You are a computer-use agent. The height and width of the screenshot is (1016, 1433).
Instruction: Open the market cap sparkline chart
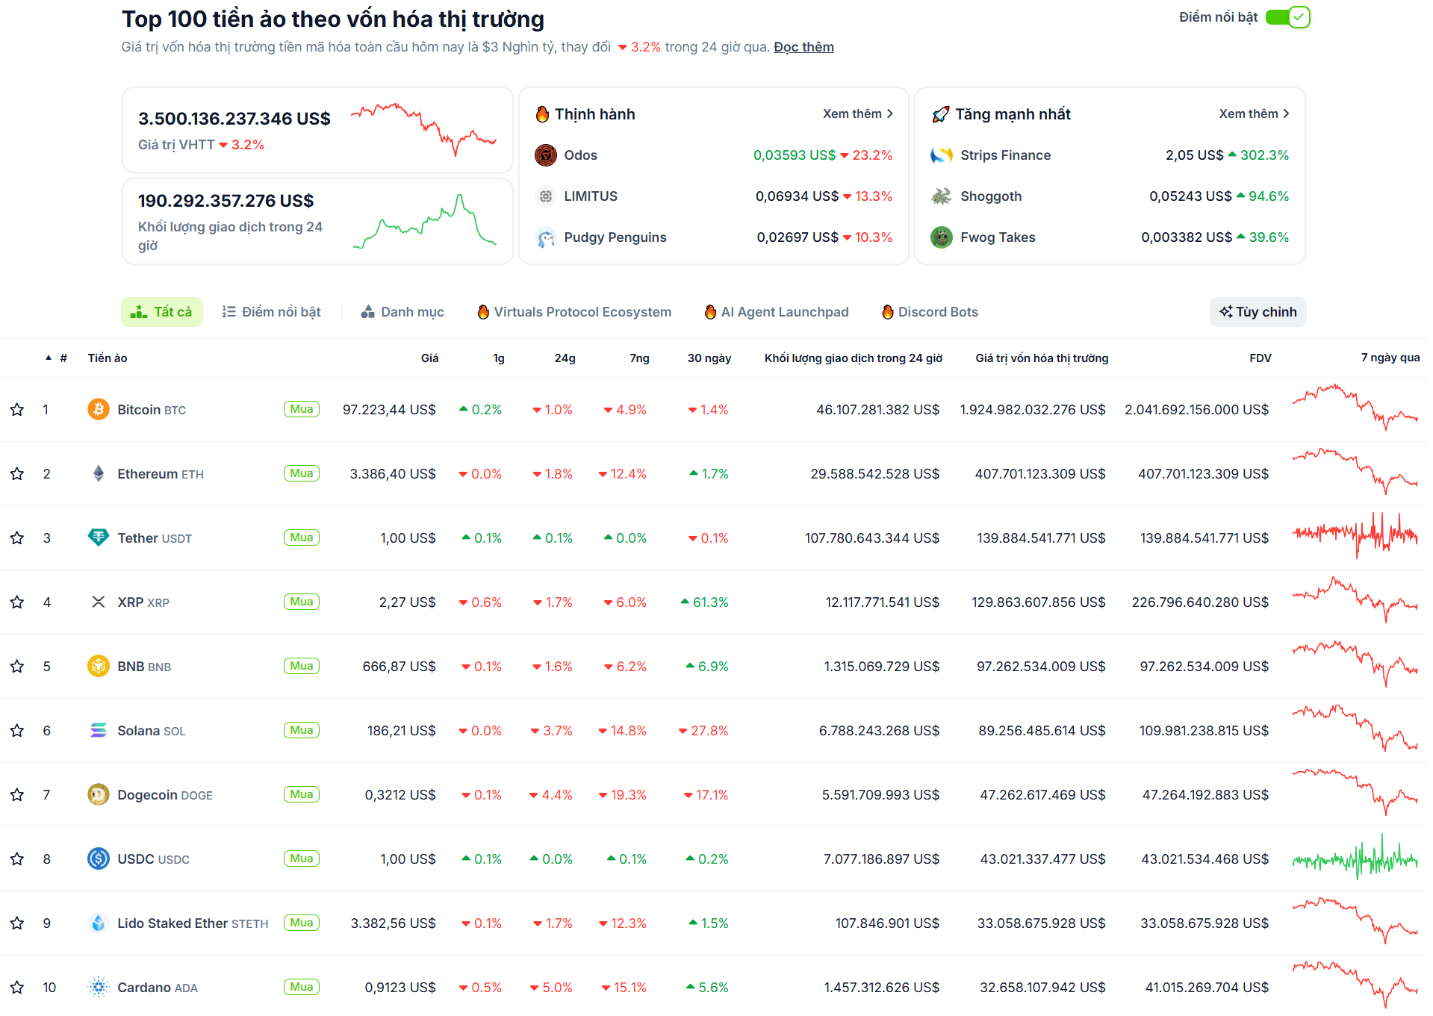[x=423, y=129]
